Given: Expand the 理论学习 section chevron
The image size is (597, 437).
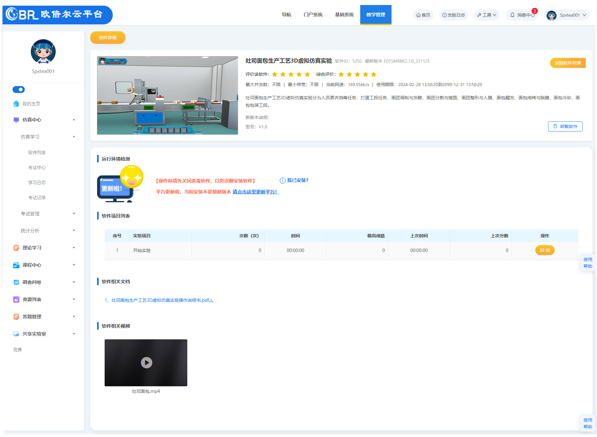Looking at the screenshot, I should [x=74, y=248].
